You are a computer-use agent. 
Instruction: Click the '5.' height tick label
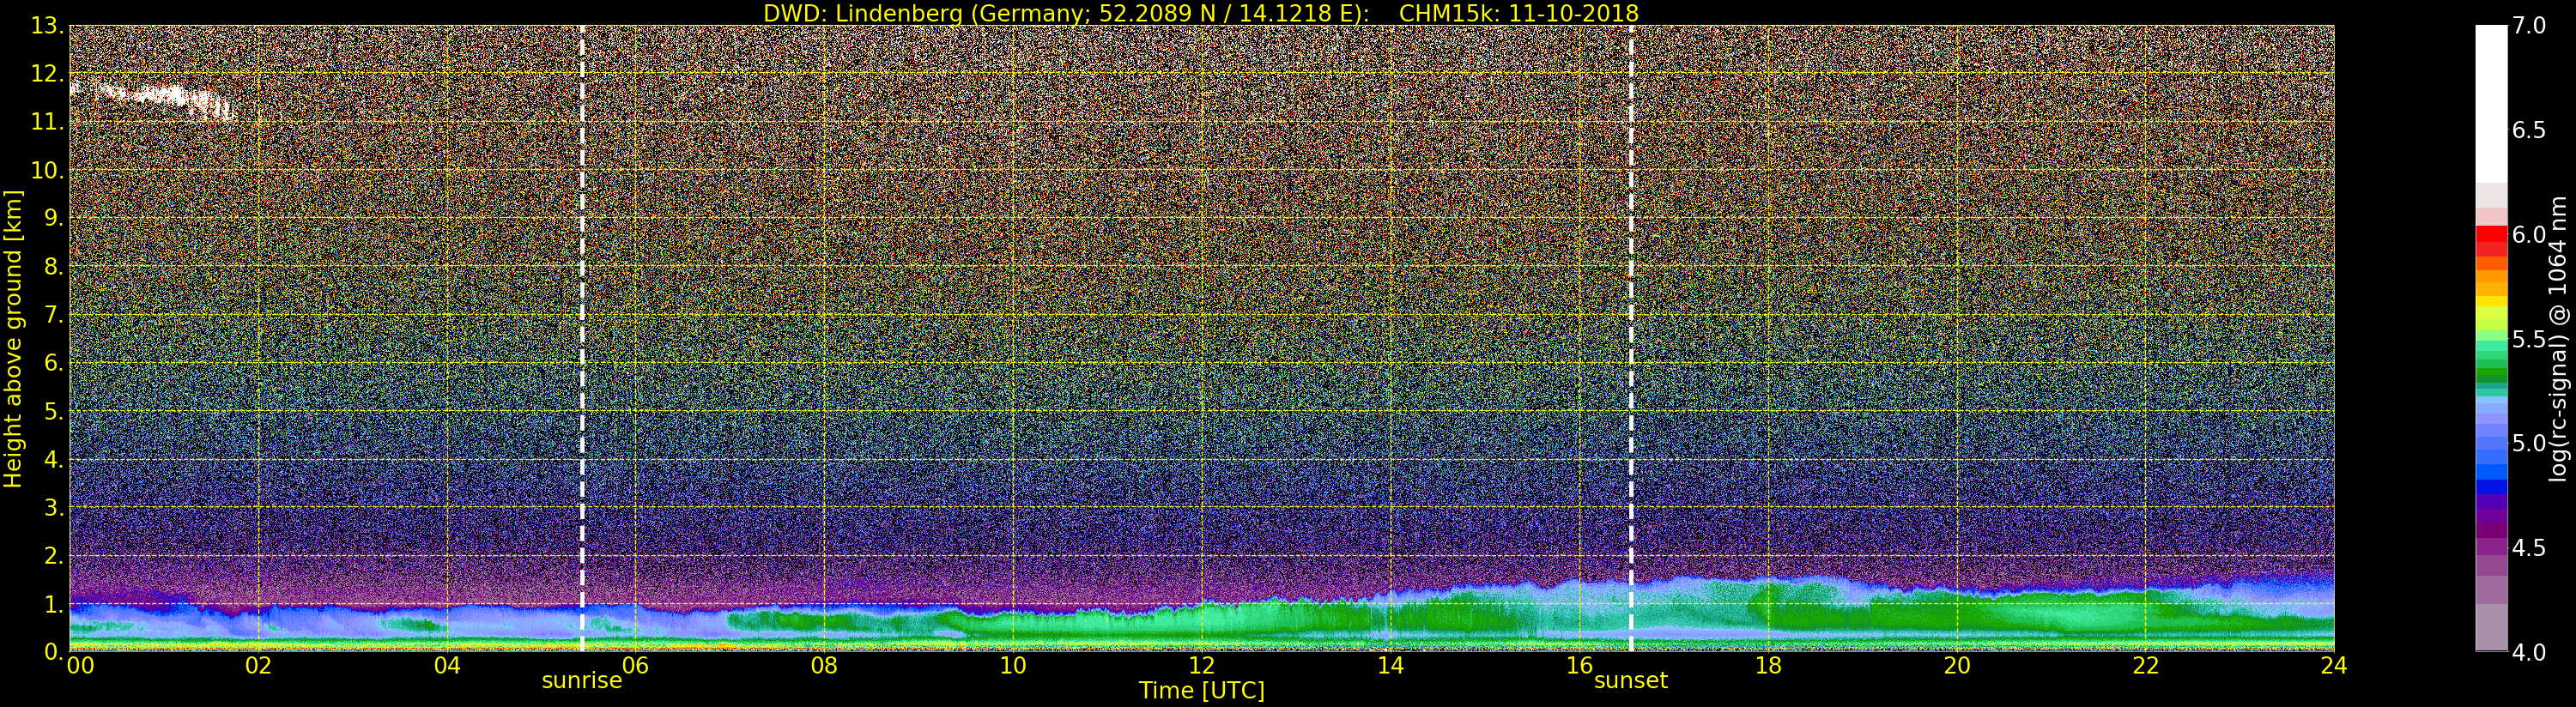[53, 411]
